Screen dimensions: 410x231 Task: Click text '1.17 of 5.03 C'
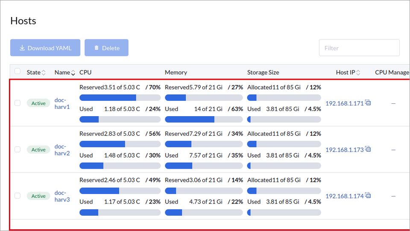click(122, 202)
